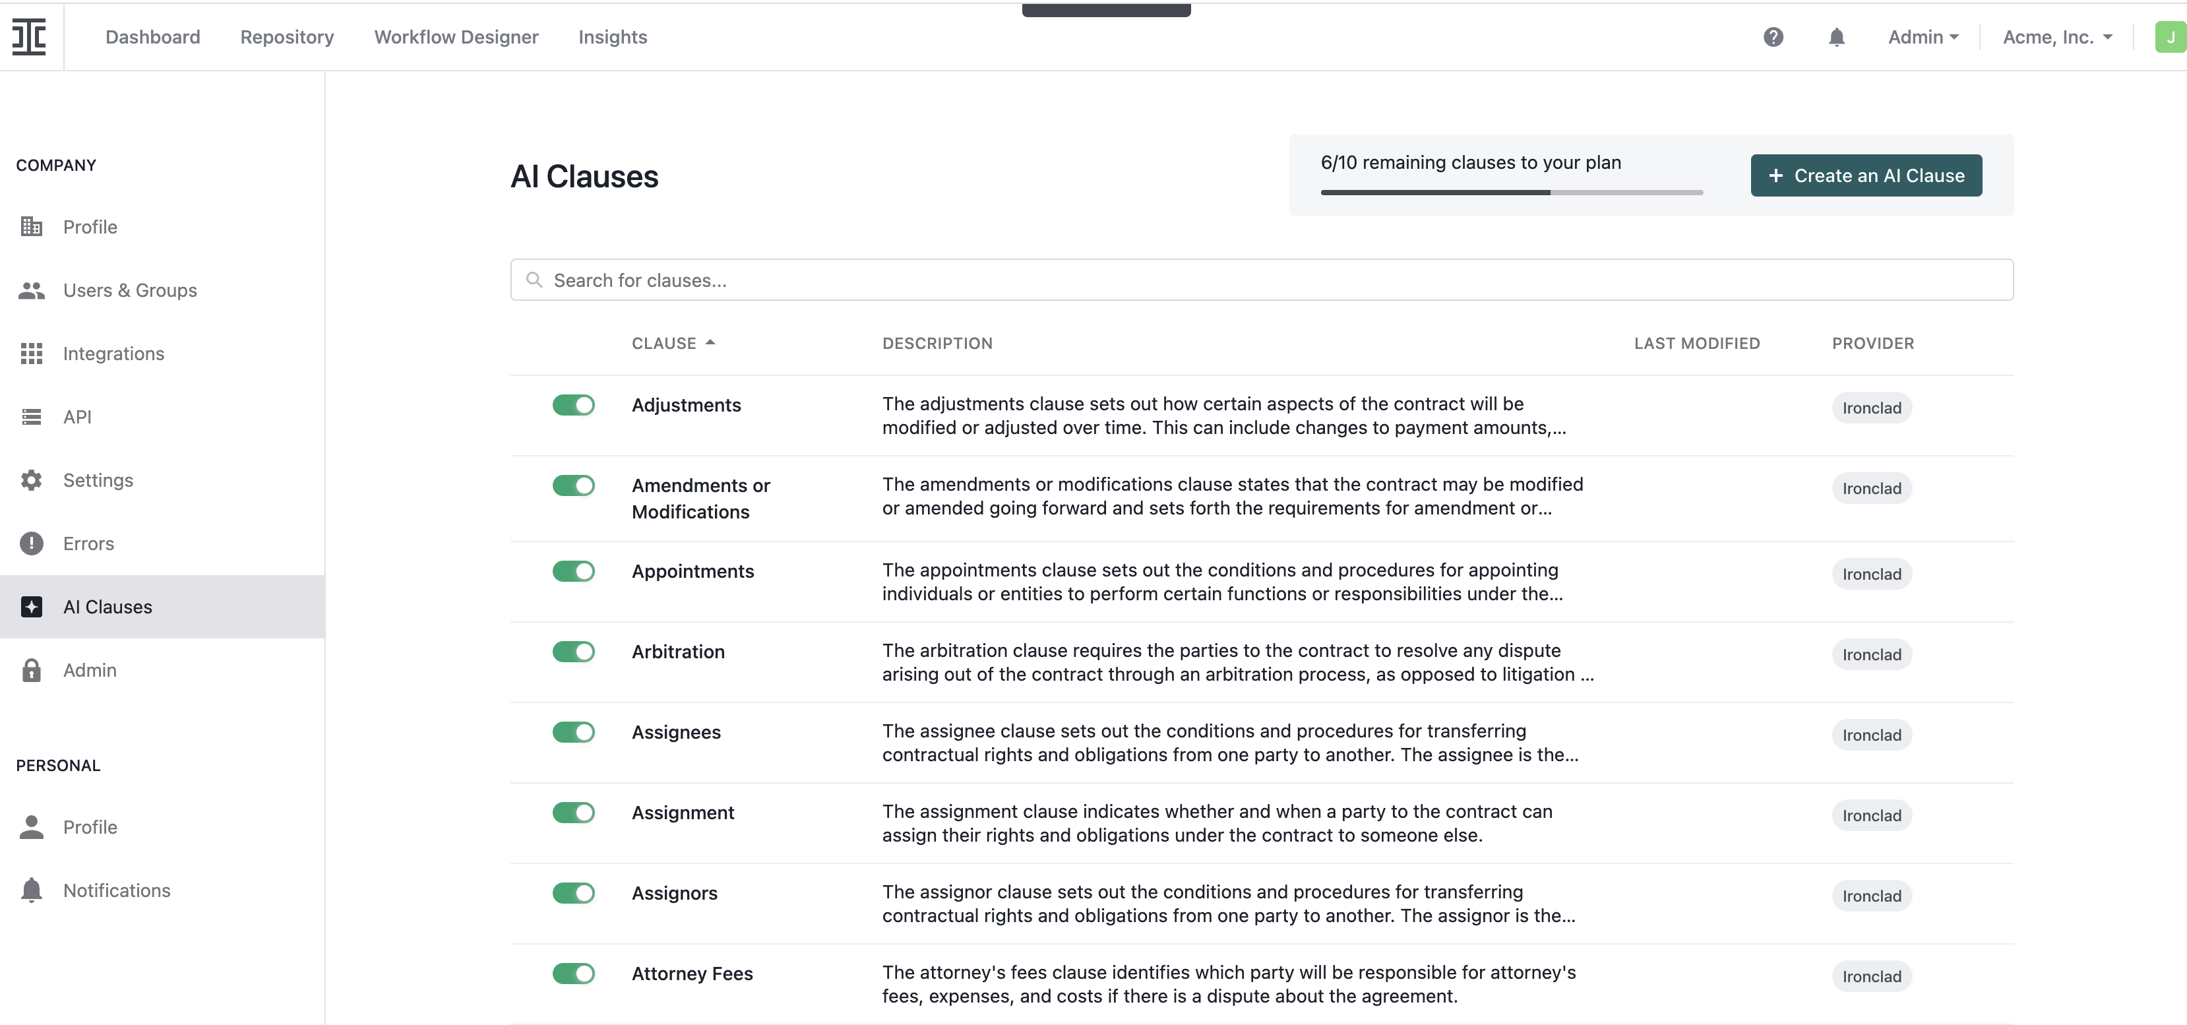Image resolution: width=2187 pixels, height=1025 pixels.
Task: Click the Assignors clause name
Action: pos(674,892)
